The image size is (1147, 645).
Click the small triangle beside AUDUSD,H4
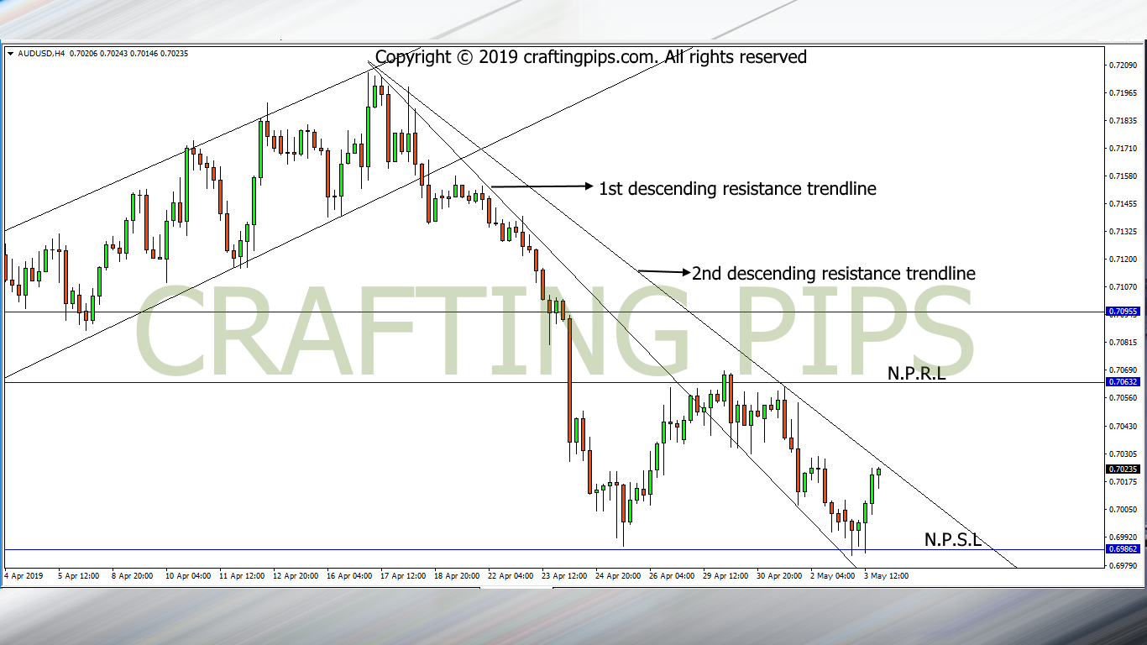pyautogui.click(x=10, y=54)
